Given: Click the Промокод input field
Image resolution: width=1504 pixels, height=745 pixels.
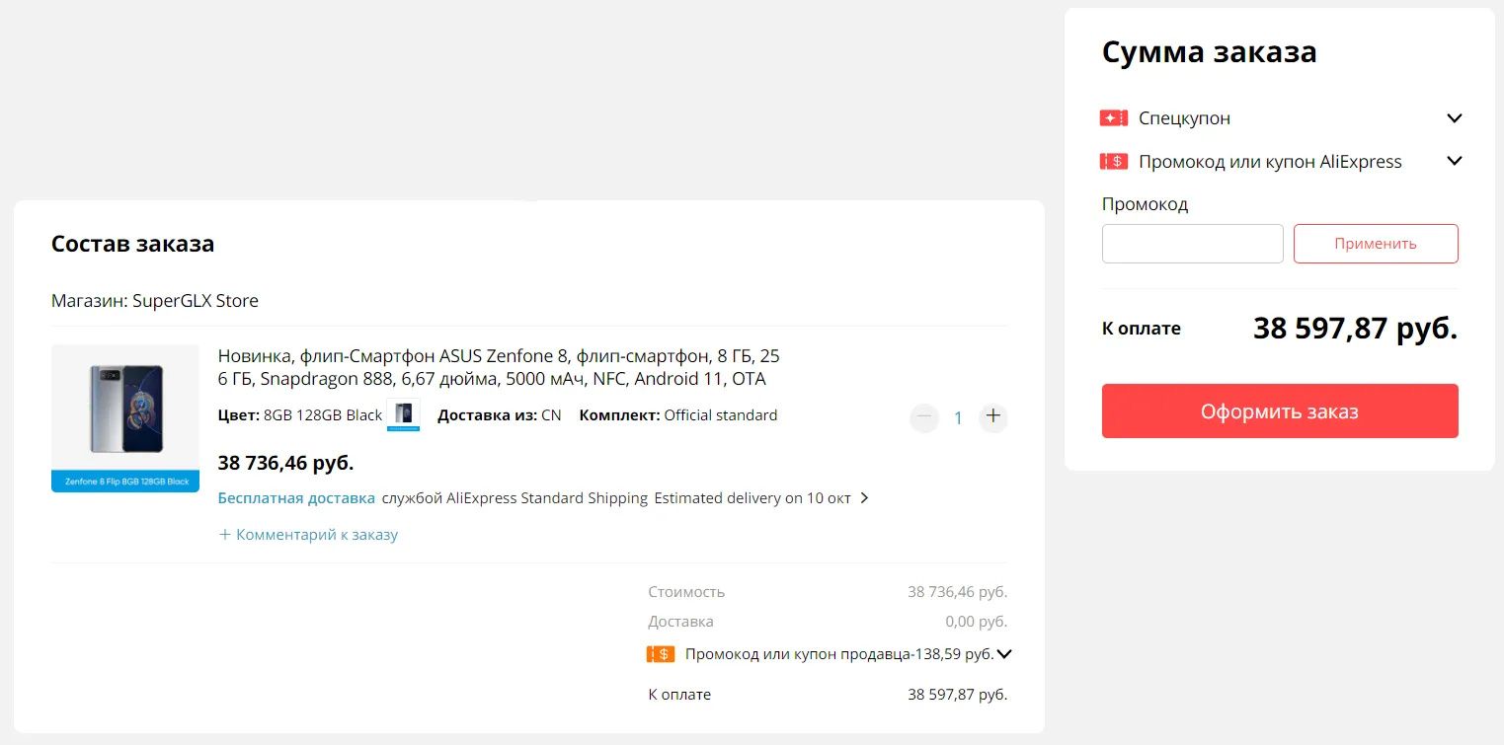Looking at the screenshot, I should (1192, 244).
